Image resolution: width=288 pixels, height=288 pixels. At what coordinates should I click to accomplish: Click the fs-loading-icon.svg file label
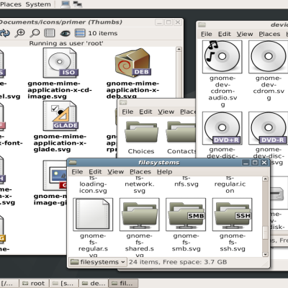(93, 184)
